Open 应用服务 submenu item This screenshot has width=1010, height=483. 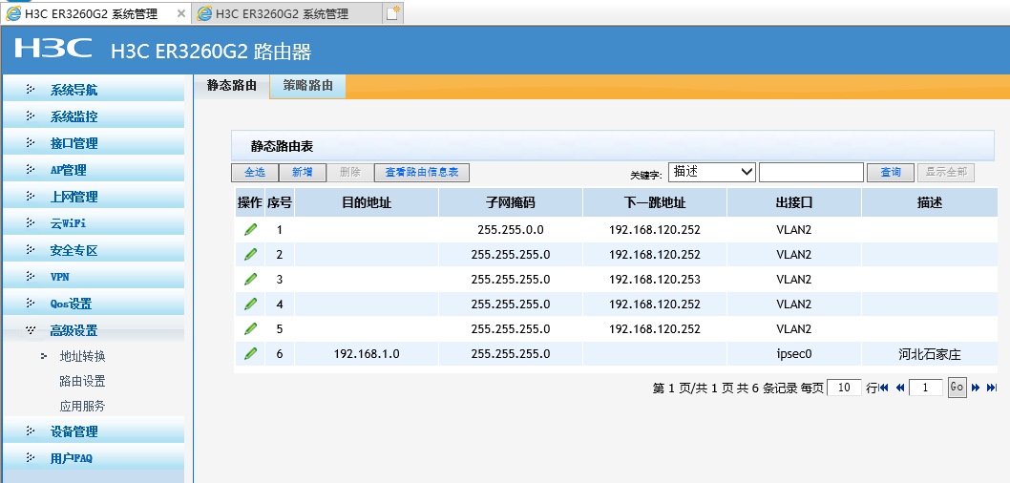coord(82,407)
